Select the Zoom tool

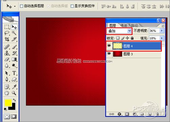click(14, 93)
